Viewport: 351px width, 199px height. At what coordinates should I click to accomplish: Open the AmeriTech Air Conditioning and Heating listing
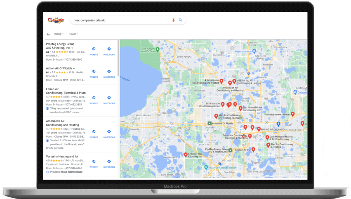point(62,123)
